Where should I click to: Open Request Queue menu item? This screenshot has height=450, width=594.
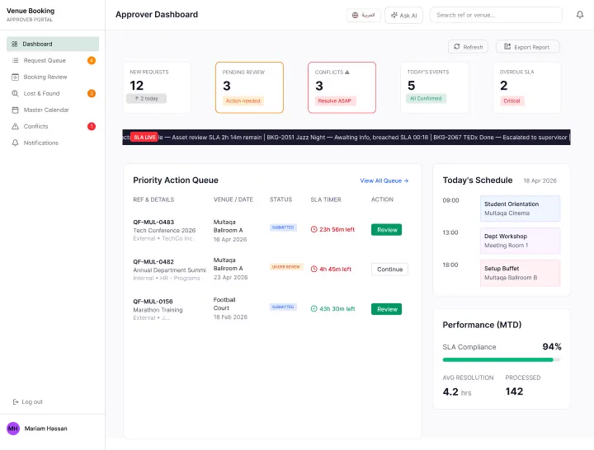pyautogui.click(x=53, y=60)
